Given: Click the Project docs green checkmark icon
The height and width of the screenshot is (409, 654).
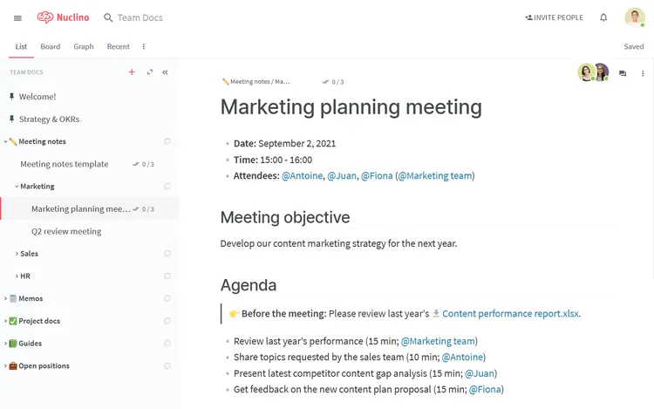Looking at the screenshot, I should point(13,321).
